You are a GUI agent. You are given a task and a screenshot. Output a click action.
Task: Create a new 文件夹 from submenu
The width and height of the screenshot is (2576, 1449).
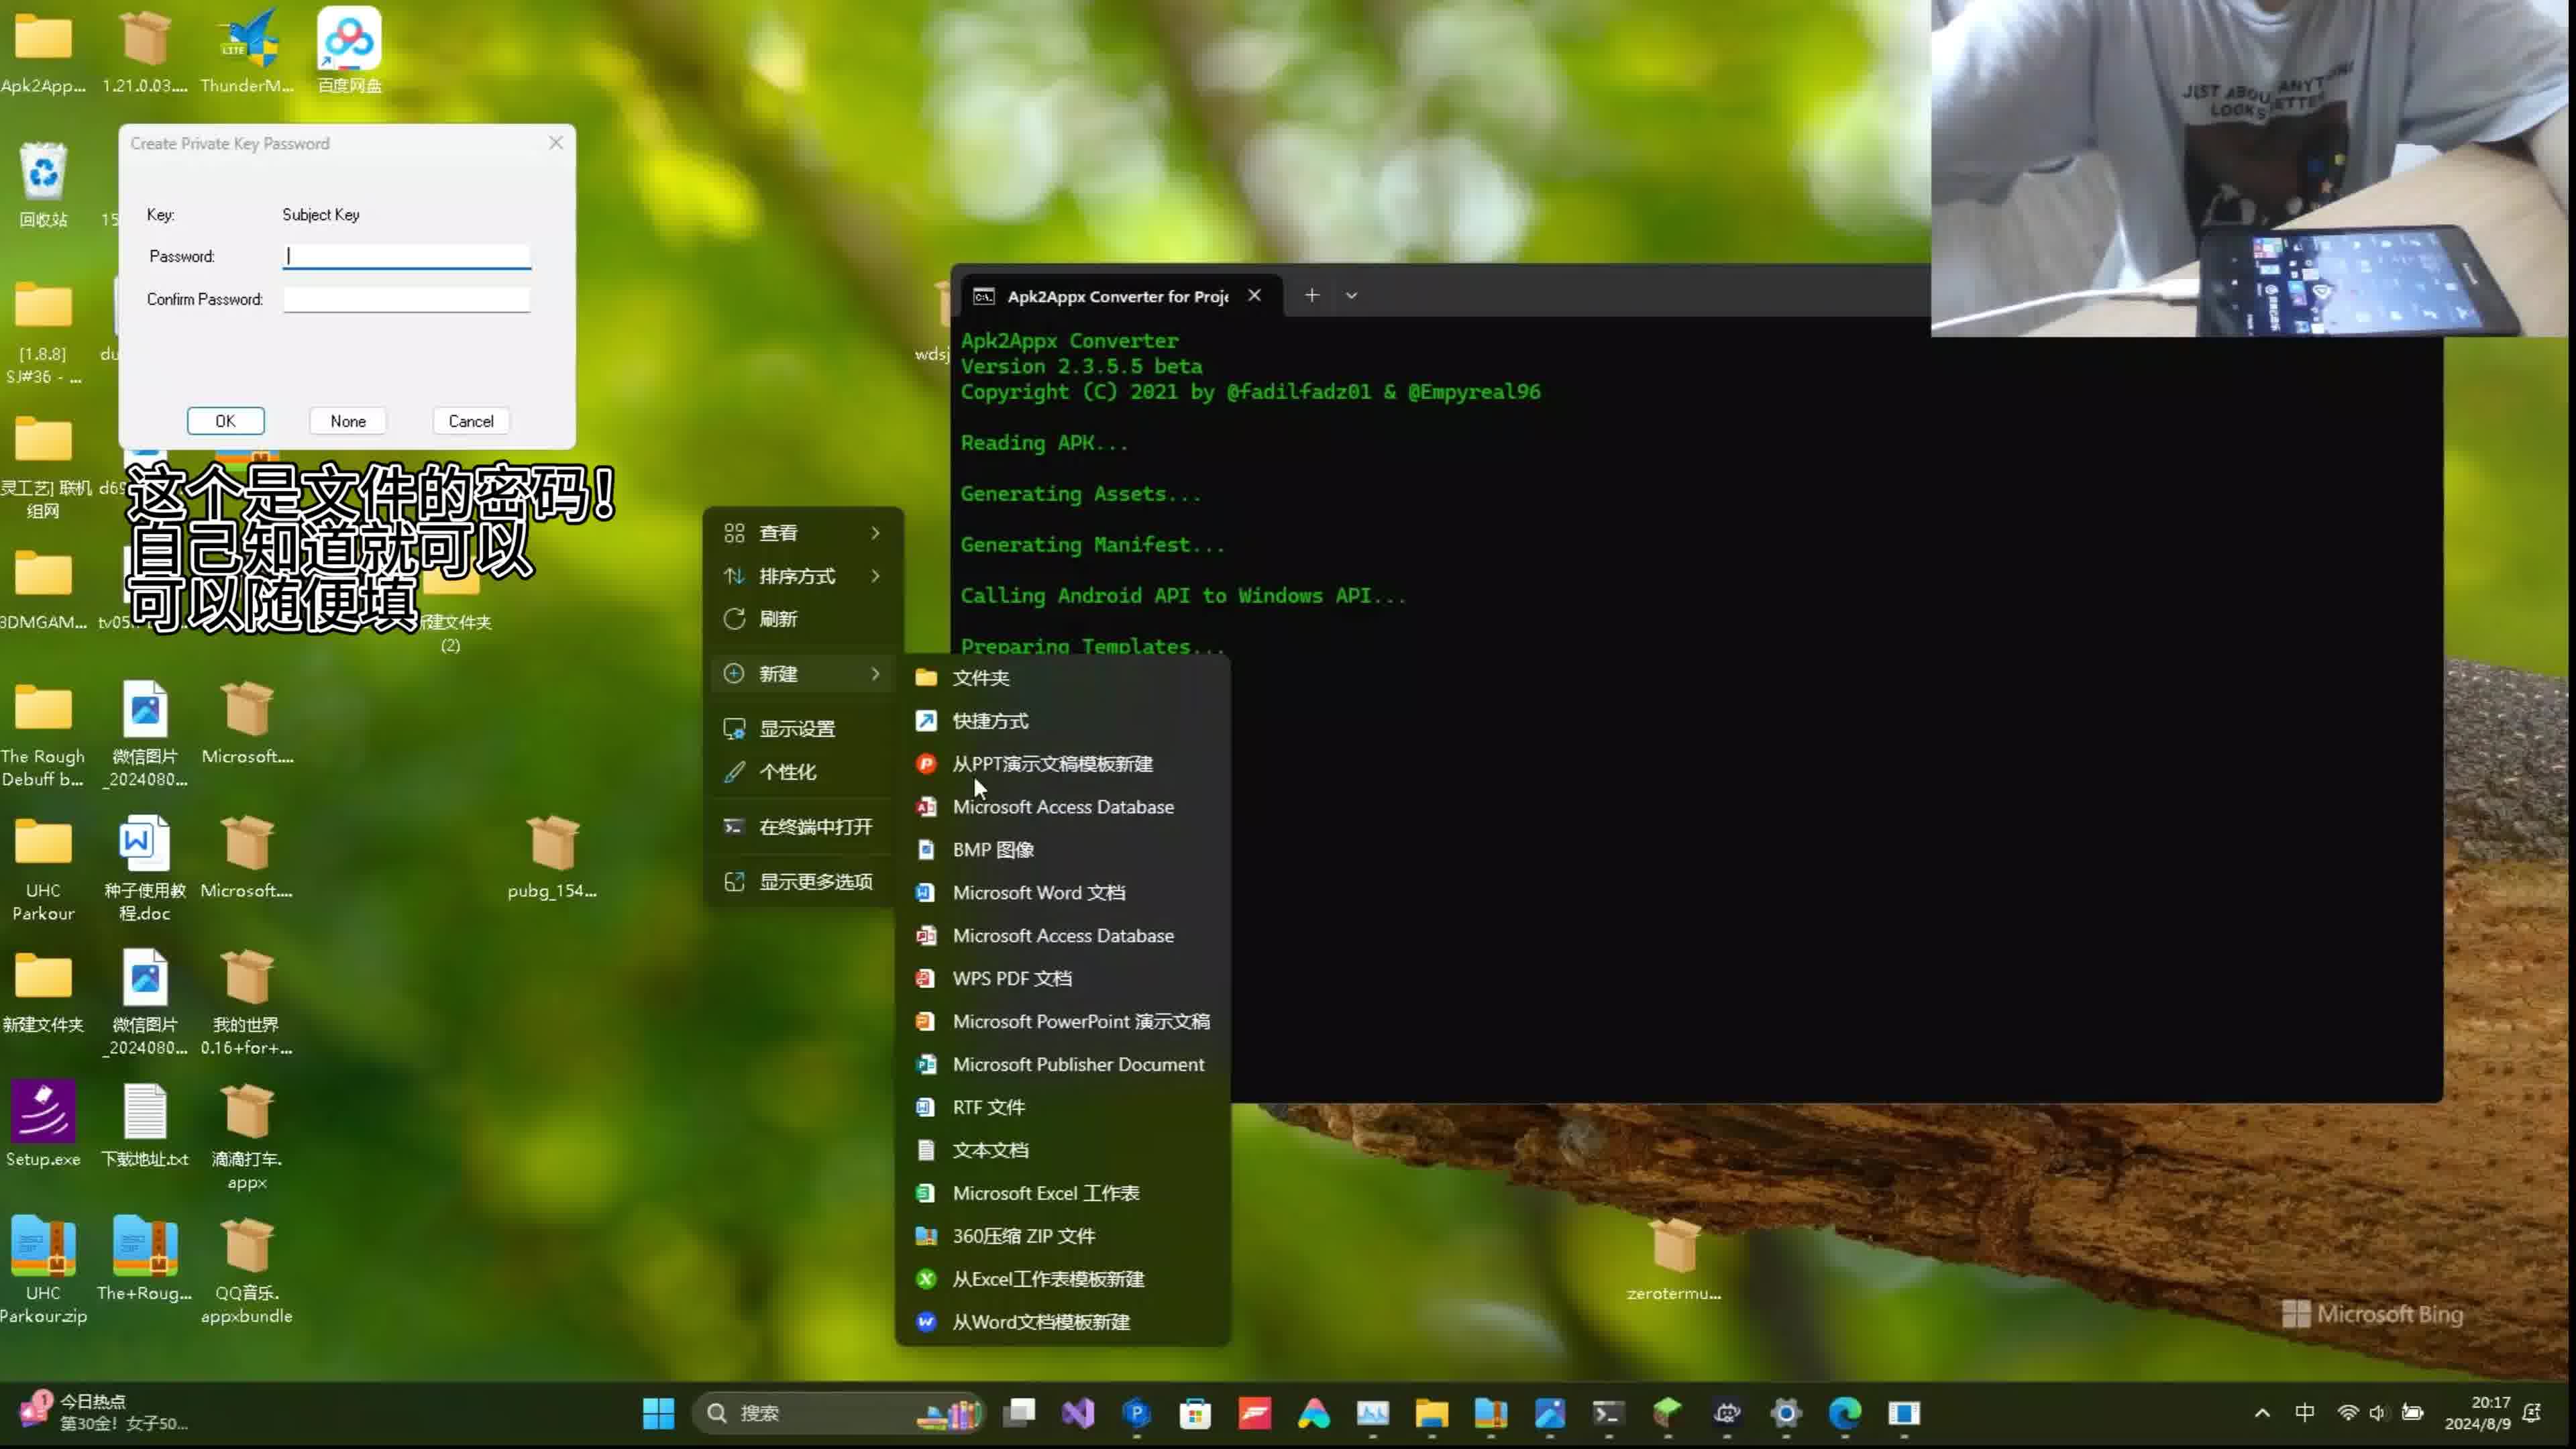click(x=1062, y=678)
